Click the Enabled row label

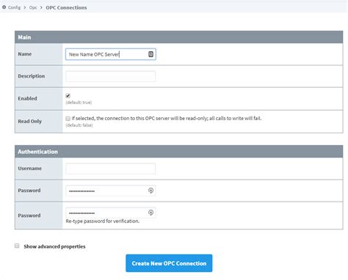[x=27, y=98]
